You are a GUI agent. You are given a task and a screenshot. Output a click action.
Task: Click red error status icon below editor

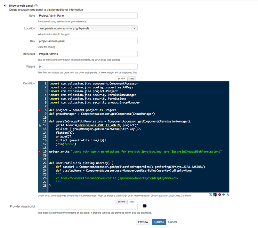(220, 195)
